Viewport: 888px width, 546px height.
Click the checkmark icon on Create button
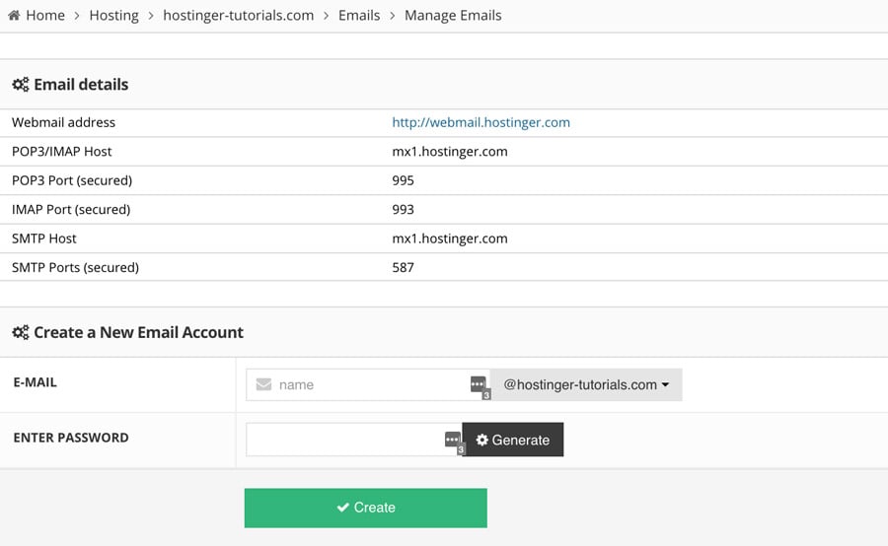coord(343,508)
